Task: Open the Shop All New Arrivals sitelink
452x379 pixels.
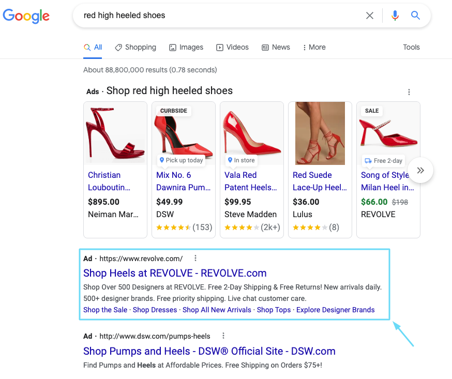Action: pos(217,310)
